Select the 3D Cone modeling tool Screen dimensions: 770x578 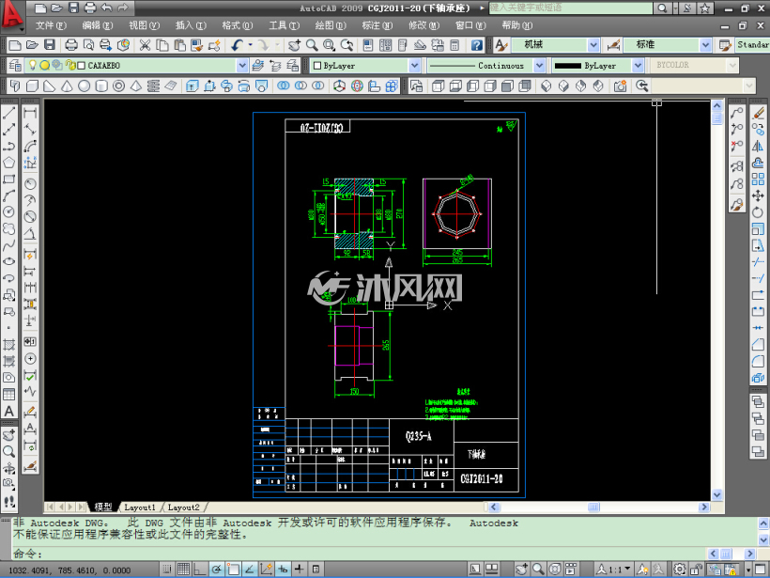point(67,86)
